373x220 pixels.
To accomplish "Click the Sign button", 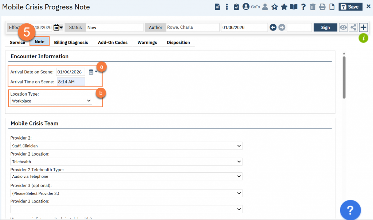I will (325, 28).
